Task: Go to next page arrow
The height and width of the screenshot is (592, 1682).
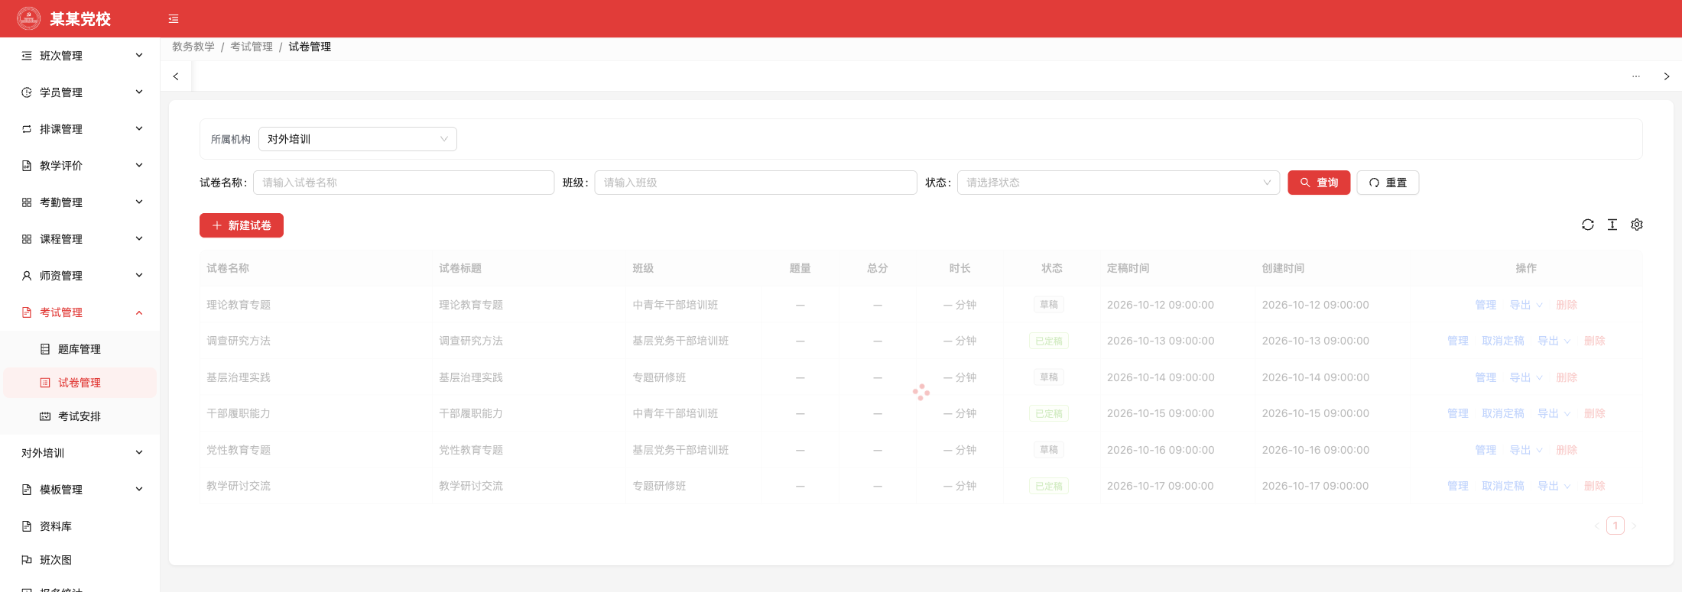Action: point(1634,526)
